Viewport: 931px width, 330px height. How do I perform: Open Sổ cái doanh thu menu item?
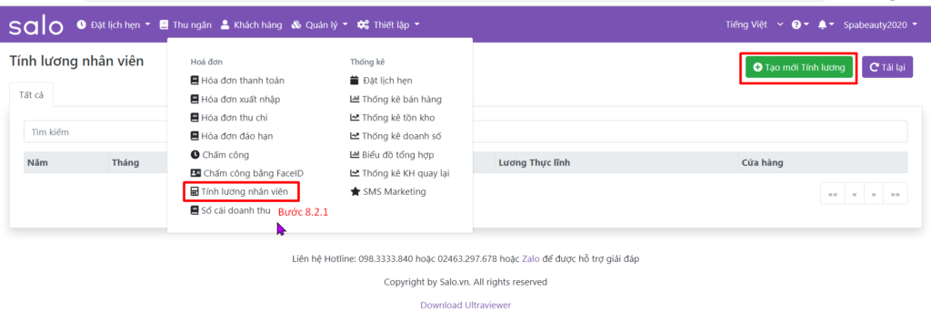click(230, 210)
